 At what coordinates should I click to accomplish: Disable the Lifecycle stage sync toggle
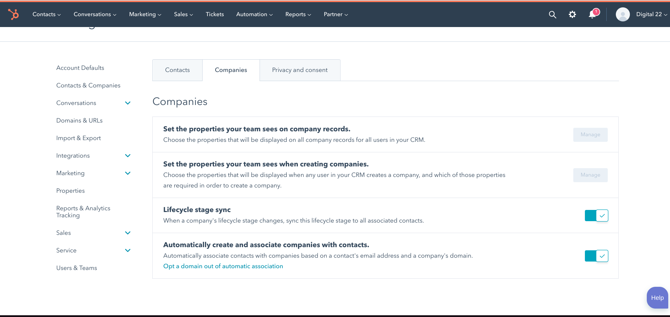596,216
